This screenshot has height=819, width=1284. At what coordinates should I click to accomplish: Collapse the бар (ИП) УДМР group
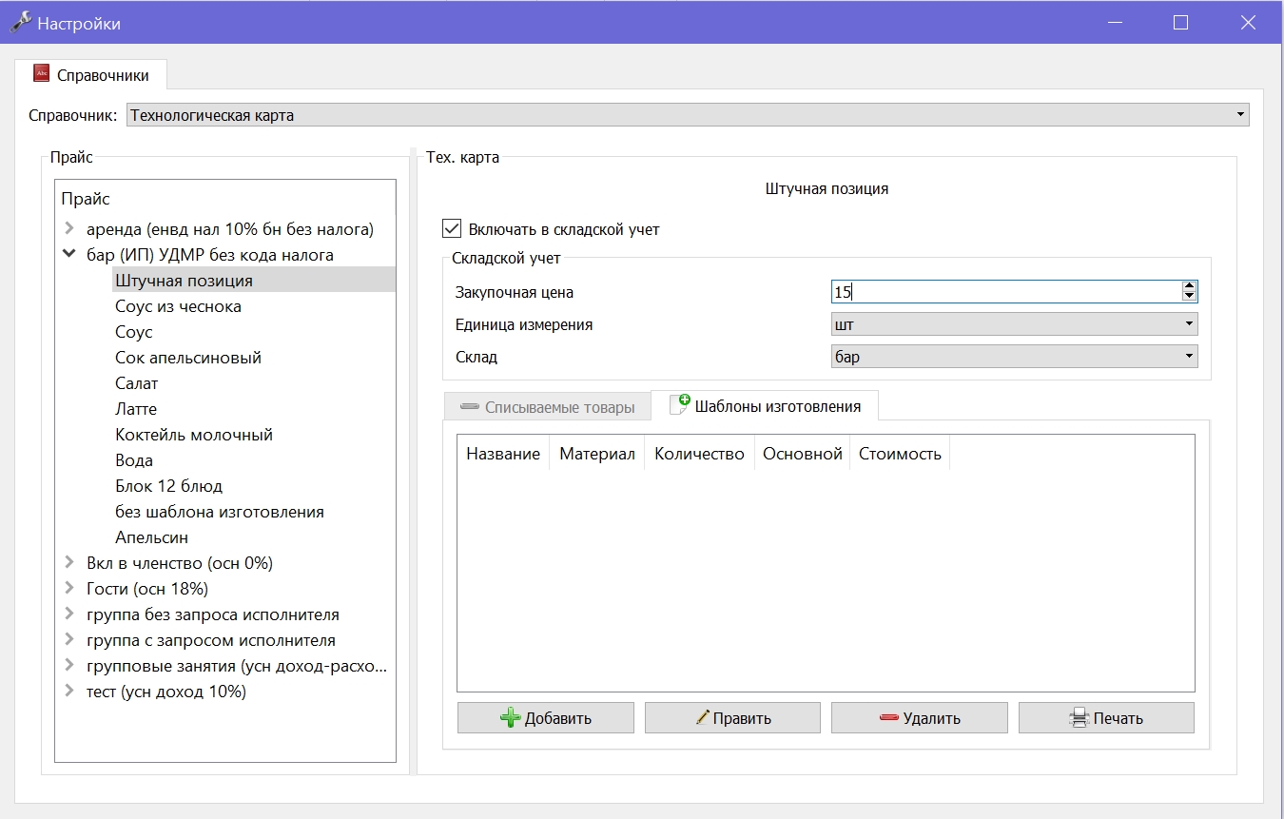[x=69, y=255]
